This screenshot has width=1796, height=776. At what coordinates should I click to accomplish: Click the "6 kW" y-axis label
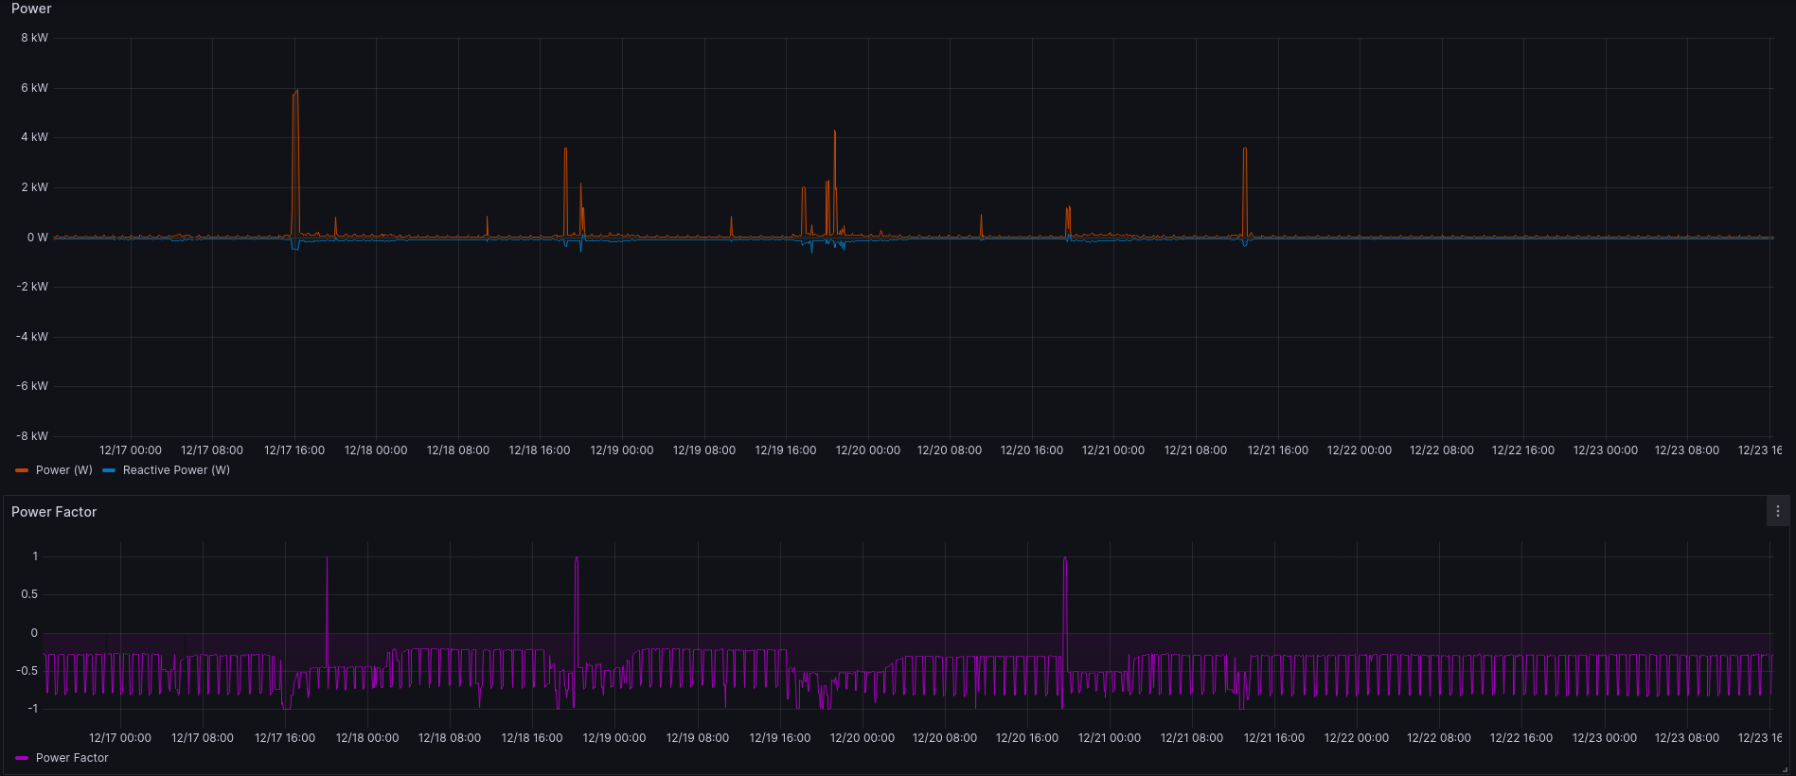[x=35, y=88]
